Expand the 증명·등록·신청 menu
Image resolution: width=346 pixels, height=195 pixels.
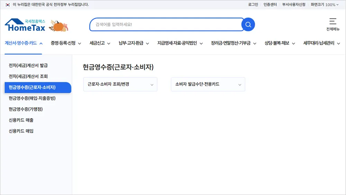66,43
